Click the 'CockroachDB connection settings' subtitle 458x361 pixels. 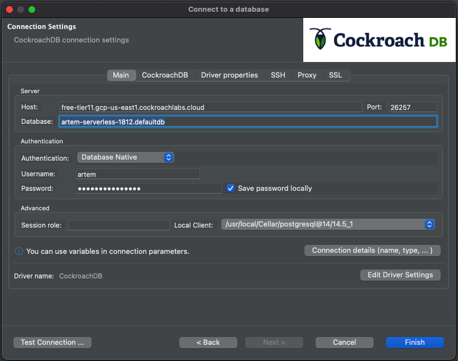point(71,40)
